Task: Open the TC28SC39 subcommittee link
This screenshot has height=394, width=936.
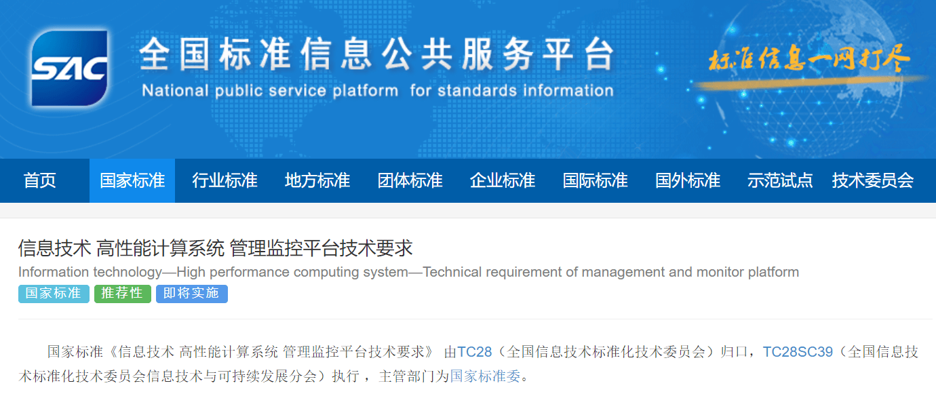Action: pyautogui.click(x=798, y=352)
